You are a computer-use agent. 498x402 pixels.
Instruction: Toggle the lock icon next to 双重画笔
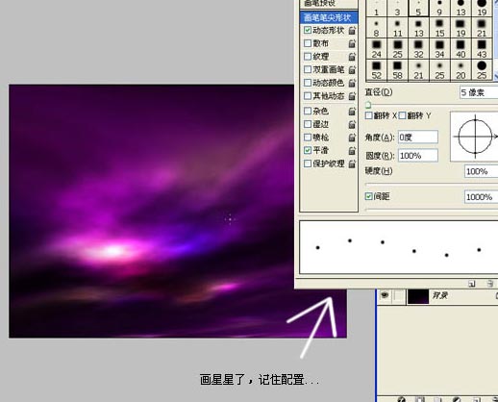[352, 69]
